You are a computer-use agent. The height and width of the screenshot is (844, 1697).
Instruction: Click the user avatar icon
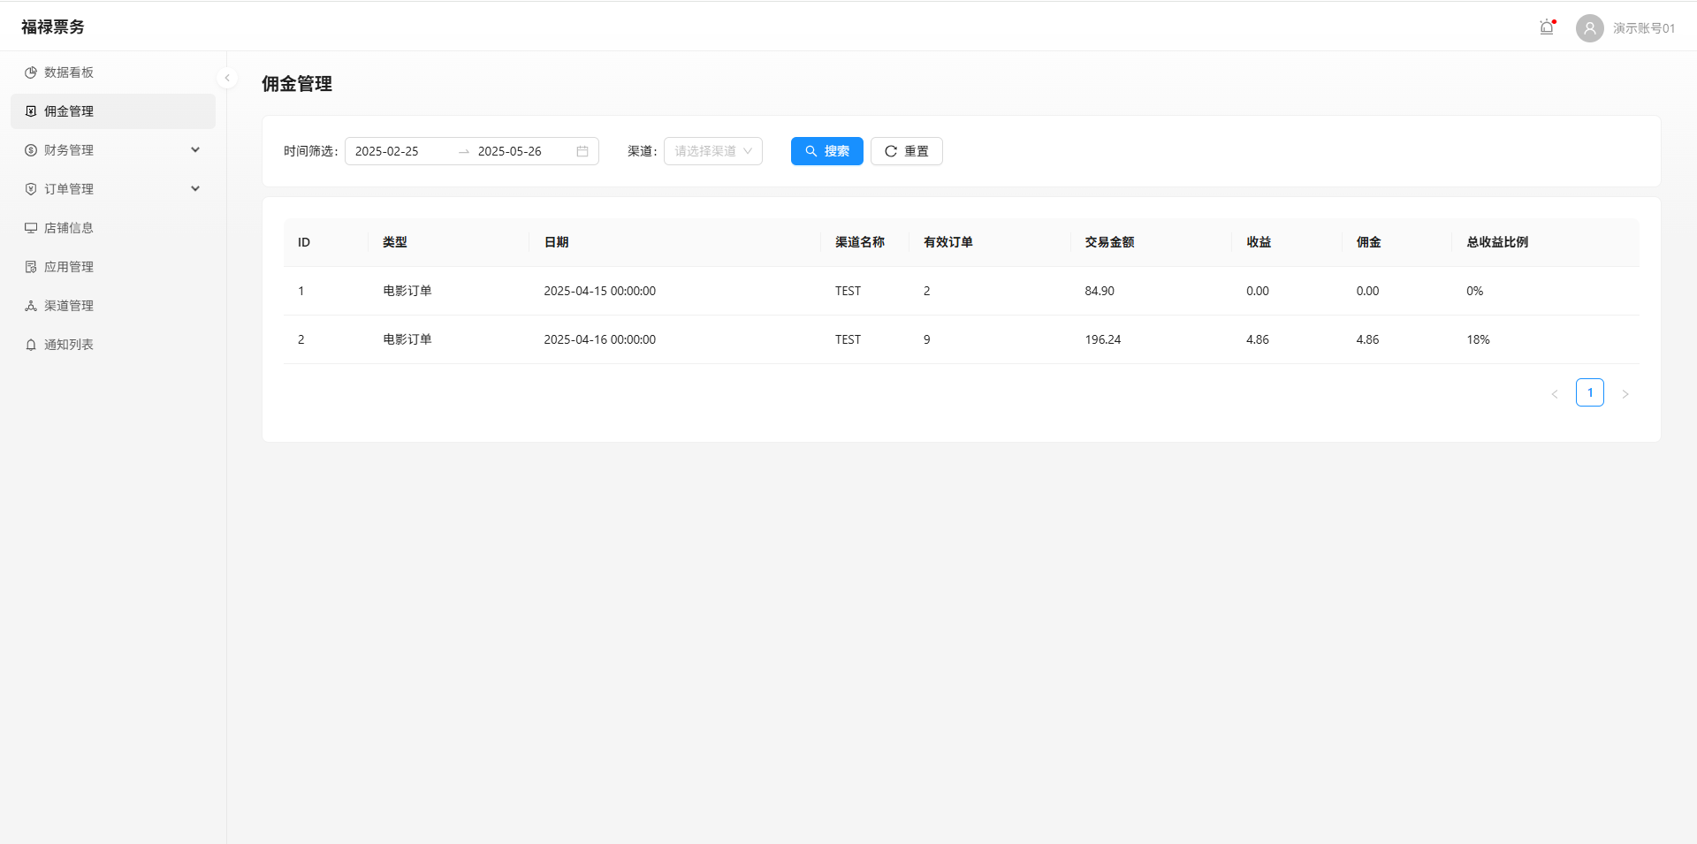(1589, 28)
